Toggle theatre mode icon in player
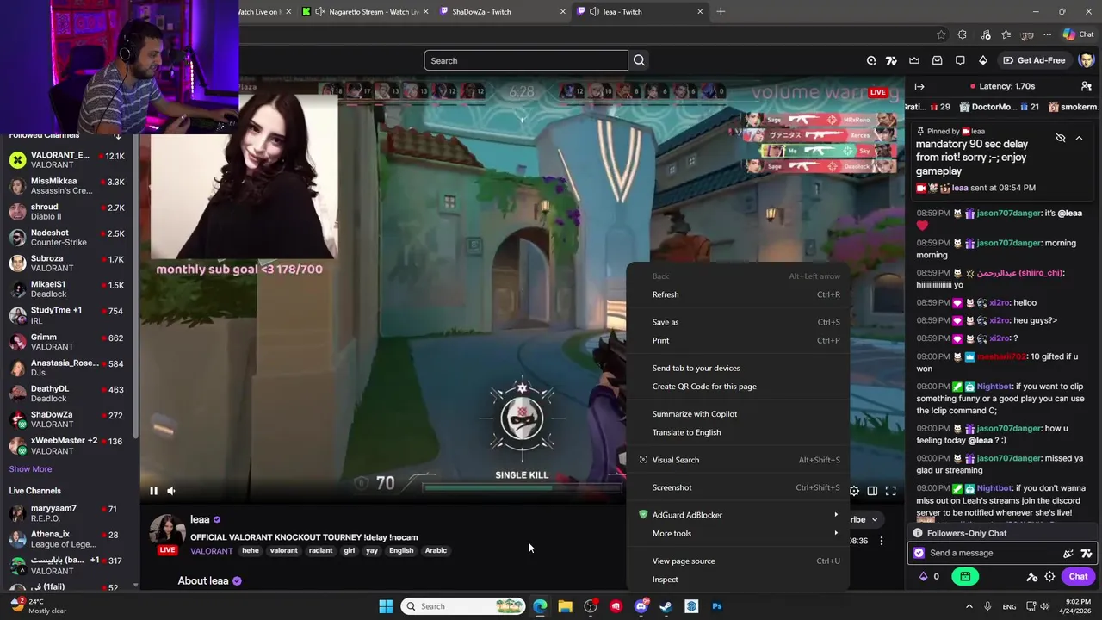This screenshot has height=620, width=1102. (x=872, y=491)
